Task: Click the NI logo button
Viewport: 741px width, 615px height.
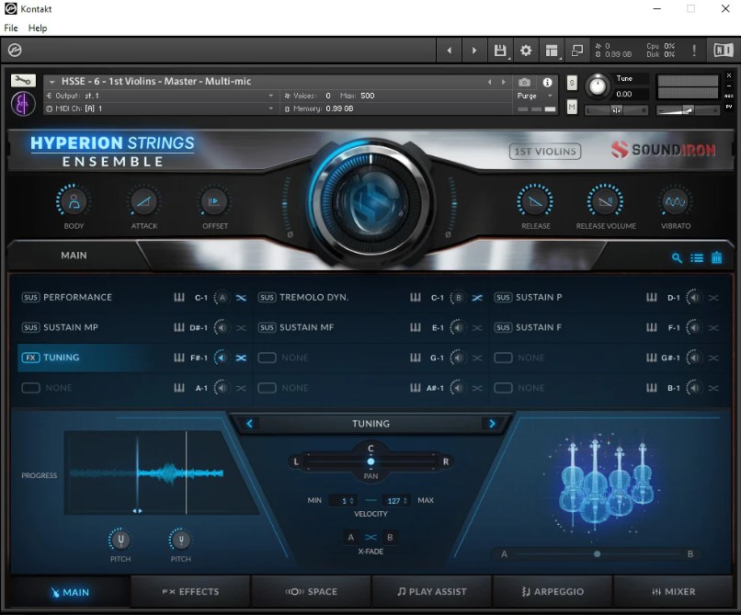Action: point(723,51)
